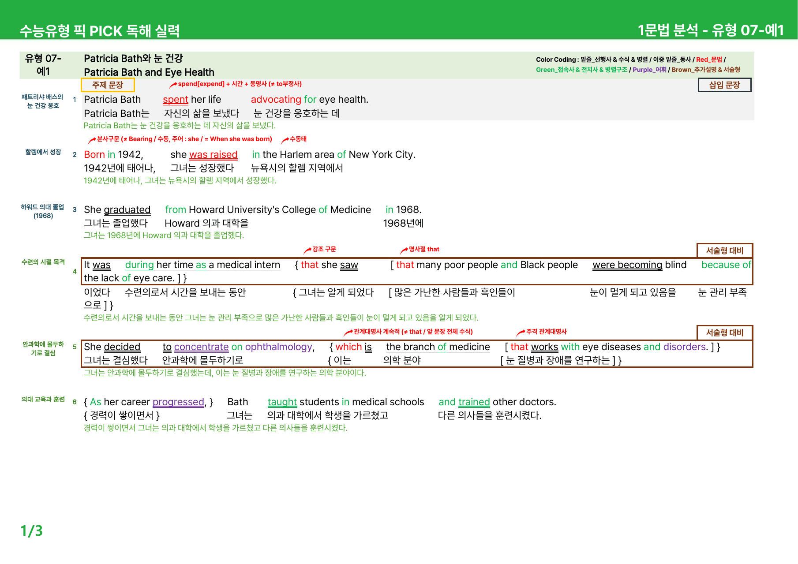Click the green underlined word 'taught'
Image resolution: width=798 pixels, height=564 pixels.
[282, 402]
